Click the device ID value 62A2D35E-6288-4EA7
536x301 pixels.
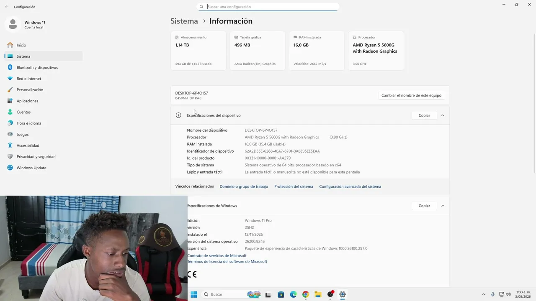click(282, 151)
